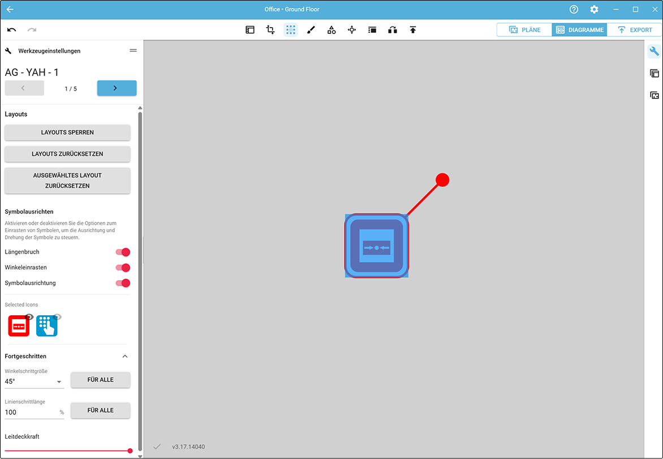Redo the last undone action
The height and width of the screenshot is (459, 663).
click(x=32, y=30)
